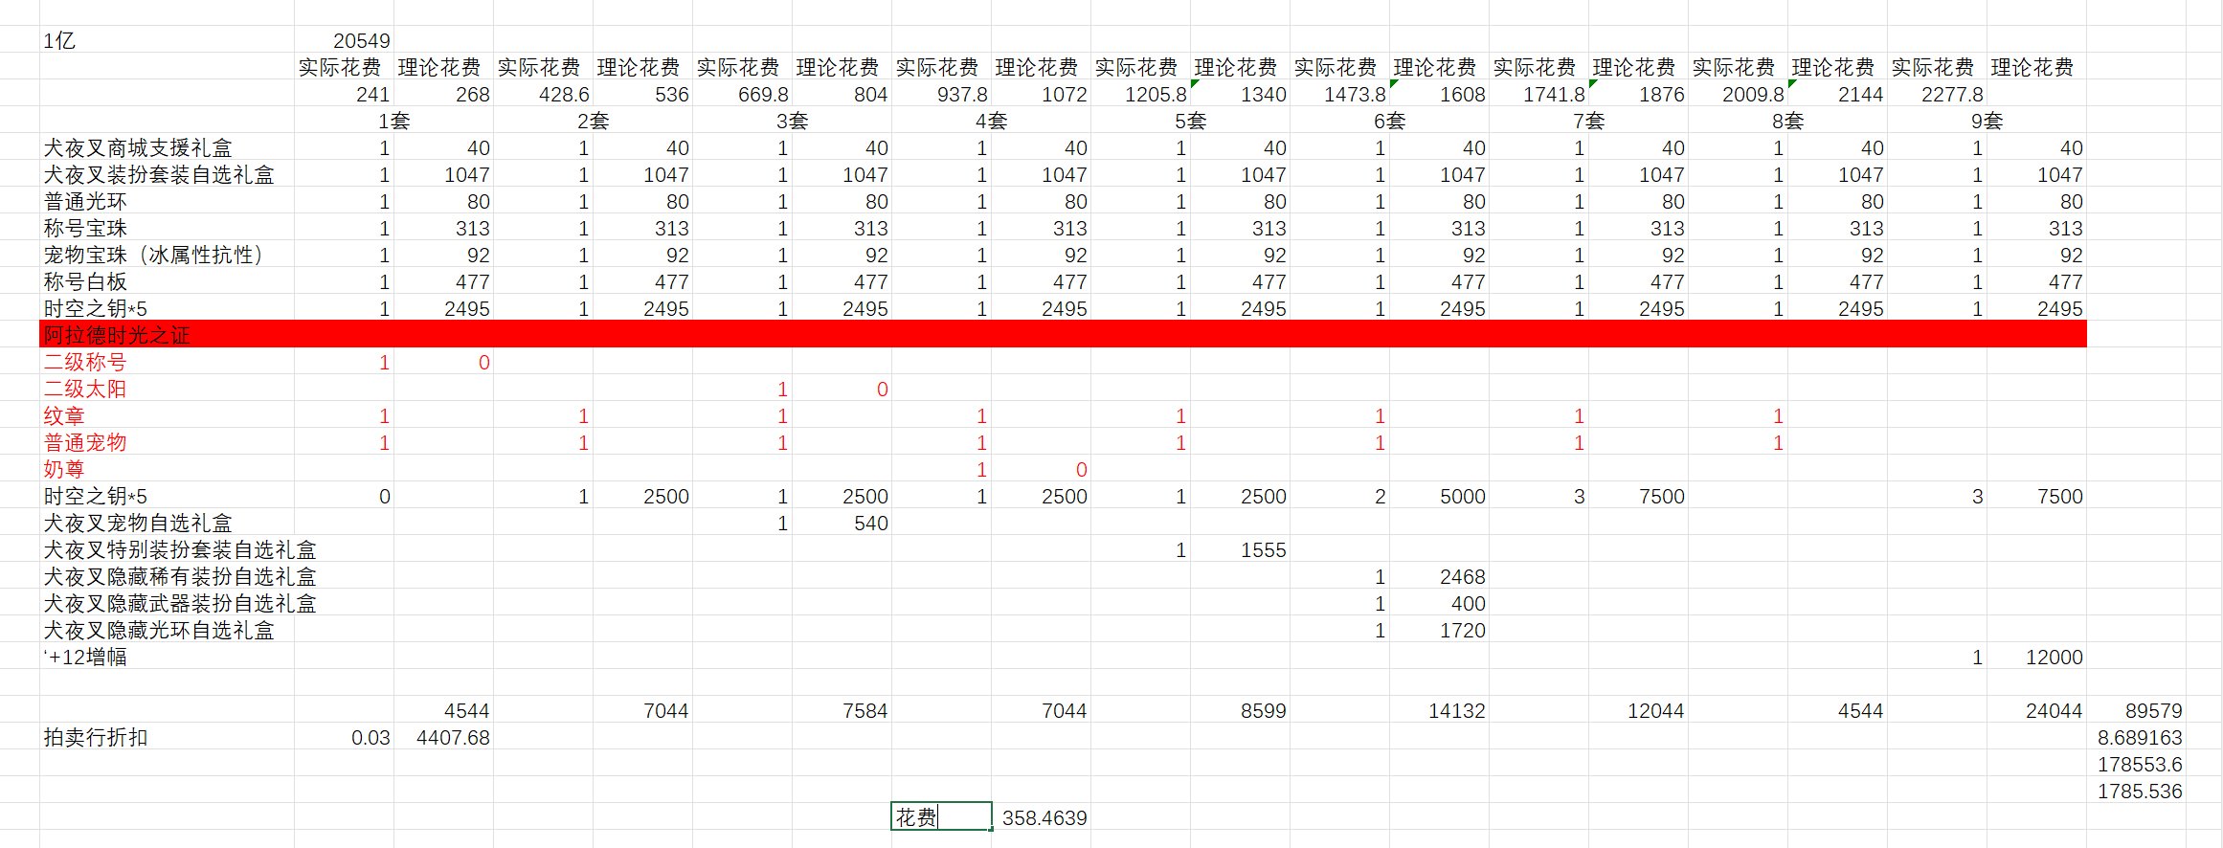Click the theoretical cost cell 268
Screen dimensions: 2223x848
point(444,95)
